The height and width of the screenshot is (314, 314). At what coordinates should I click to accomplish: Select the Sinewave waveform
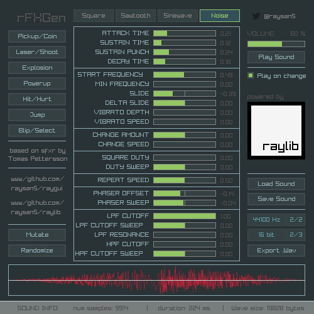178,16
